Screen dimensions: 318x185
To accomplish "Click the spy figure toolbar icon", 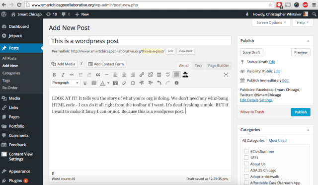I will click(x=185, y=75).
